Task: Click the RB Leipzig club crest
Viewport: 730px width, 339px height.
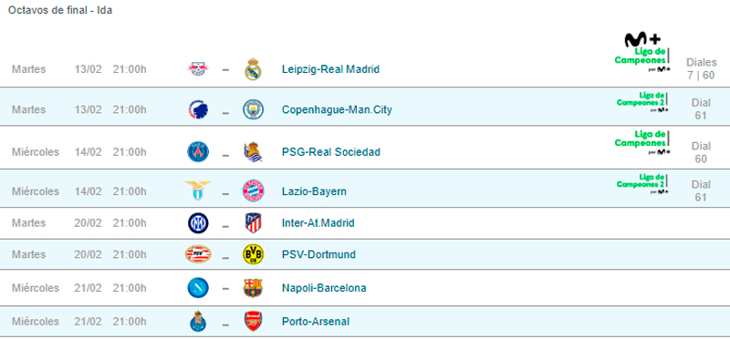Action: tap(198, 69)
